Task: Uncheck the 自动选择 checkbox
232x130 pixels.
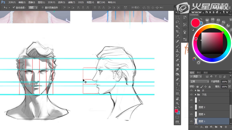Action: pos(14,7)
